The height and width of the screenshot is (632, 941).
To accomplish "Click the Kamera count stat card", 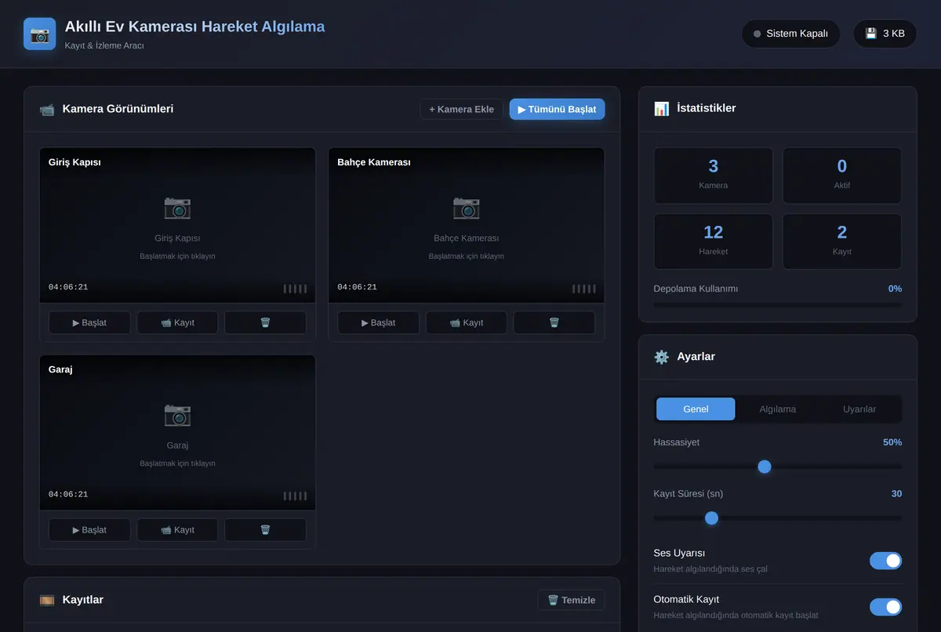I will click(x=713, y=176).
